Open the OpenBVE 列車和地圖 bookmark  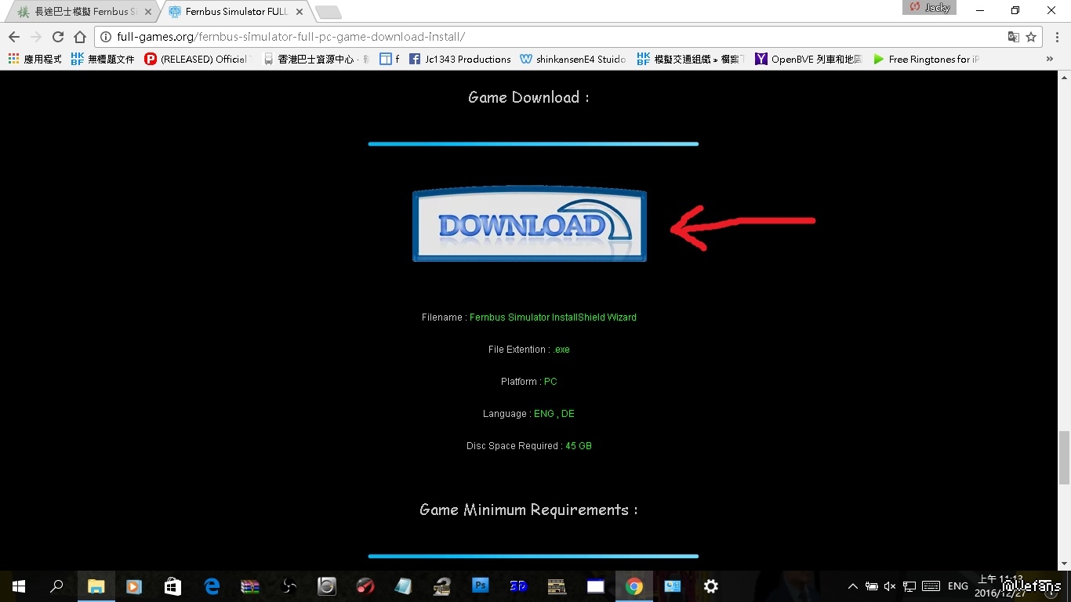[x=808, y=59]
